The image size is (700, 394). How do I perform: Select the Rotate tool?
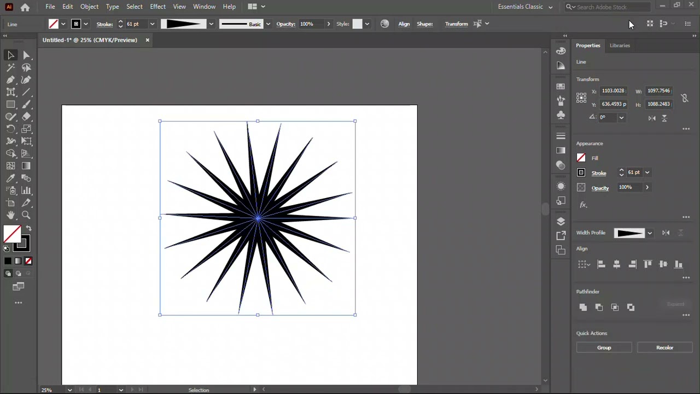(10, 129)
